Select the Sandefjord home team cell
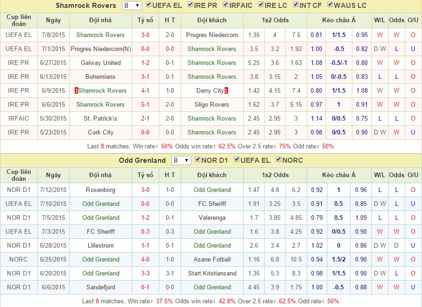Screen dimensions: 422x307 click(x=101, y=288)
